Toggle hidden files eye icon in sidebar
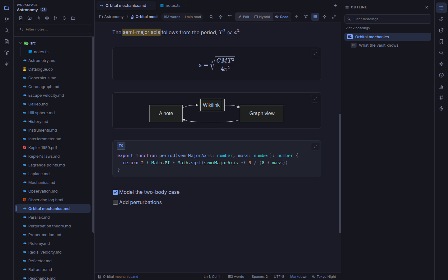This screenshot has height=280, width=448. click(47, 18)
